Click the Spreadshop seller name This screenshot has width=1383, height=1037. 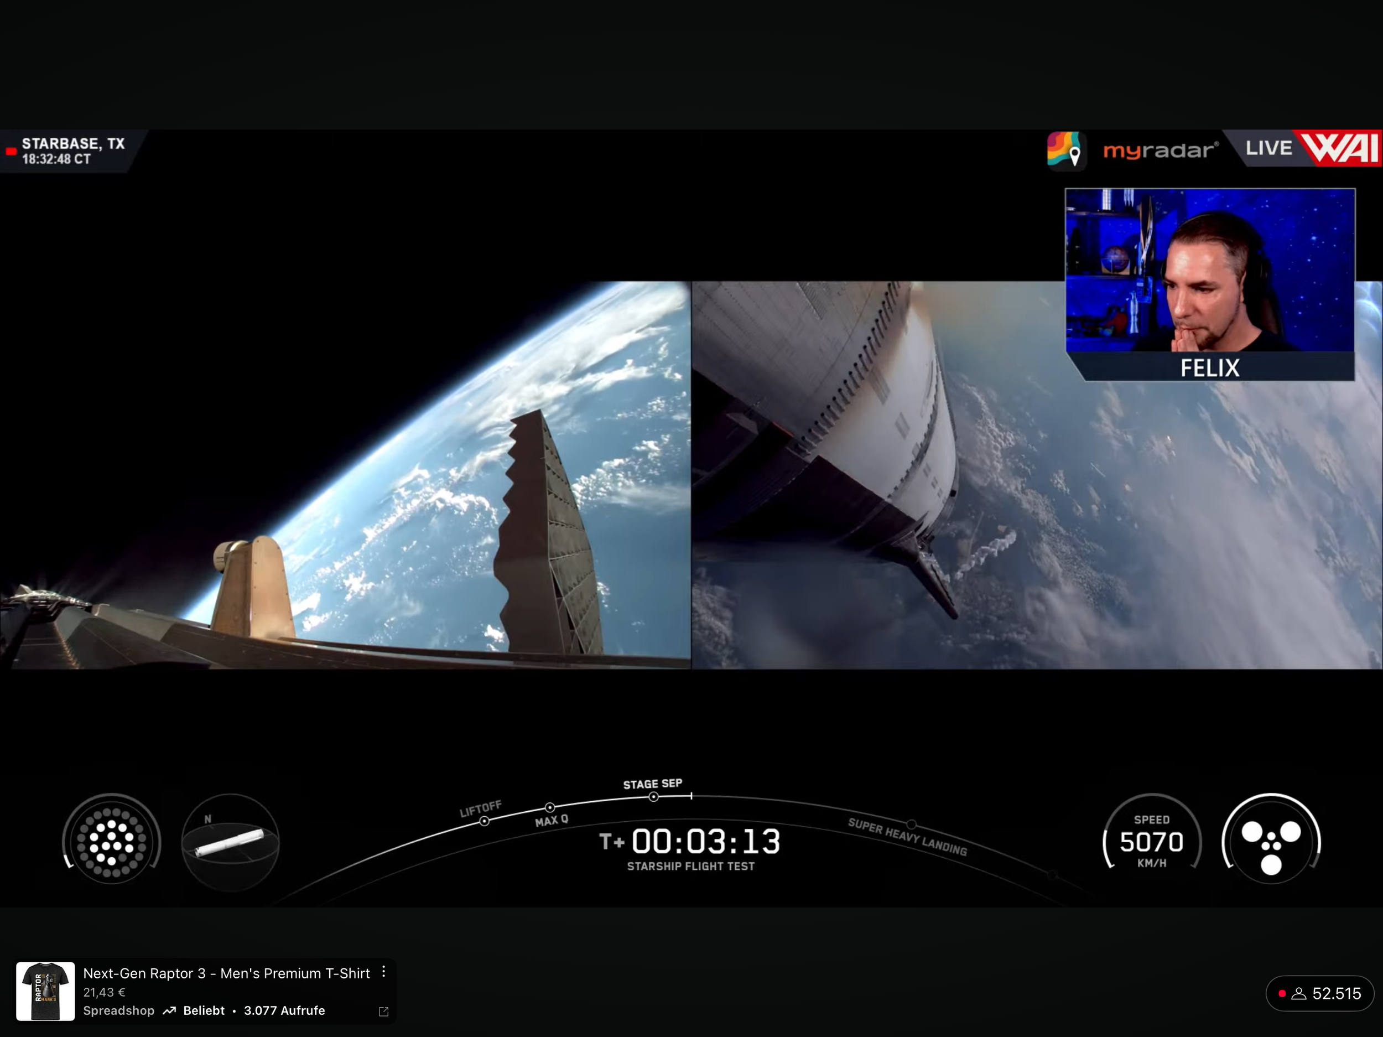pos(119,1011)
